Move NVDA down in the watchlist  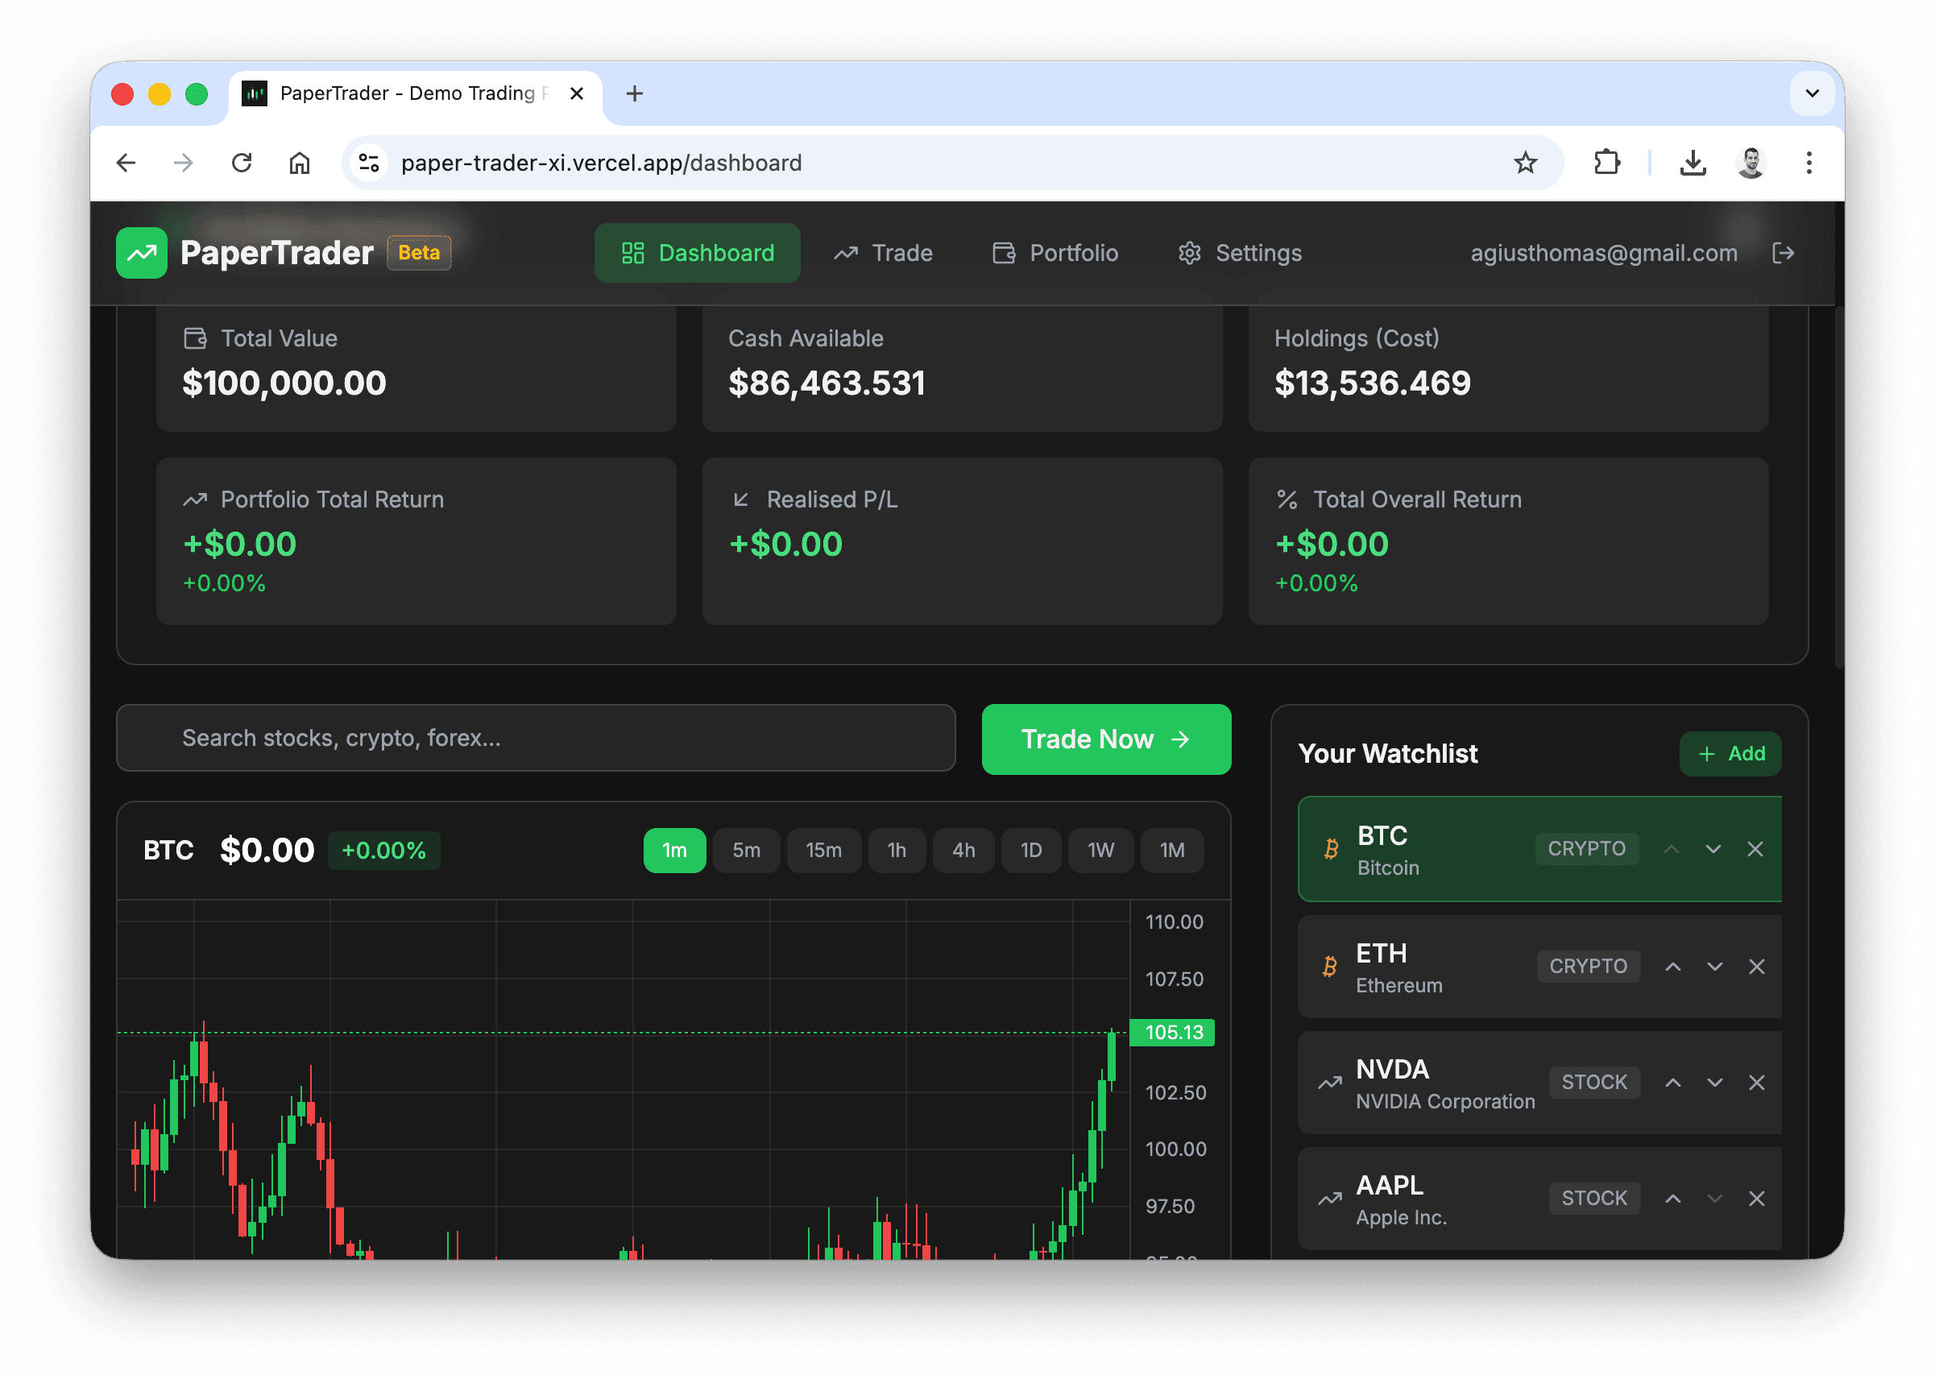[1713, 1082]
